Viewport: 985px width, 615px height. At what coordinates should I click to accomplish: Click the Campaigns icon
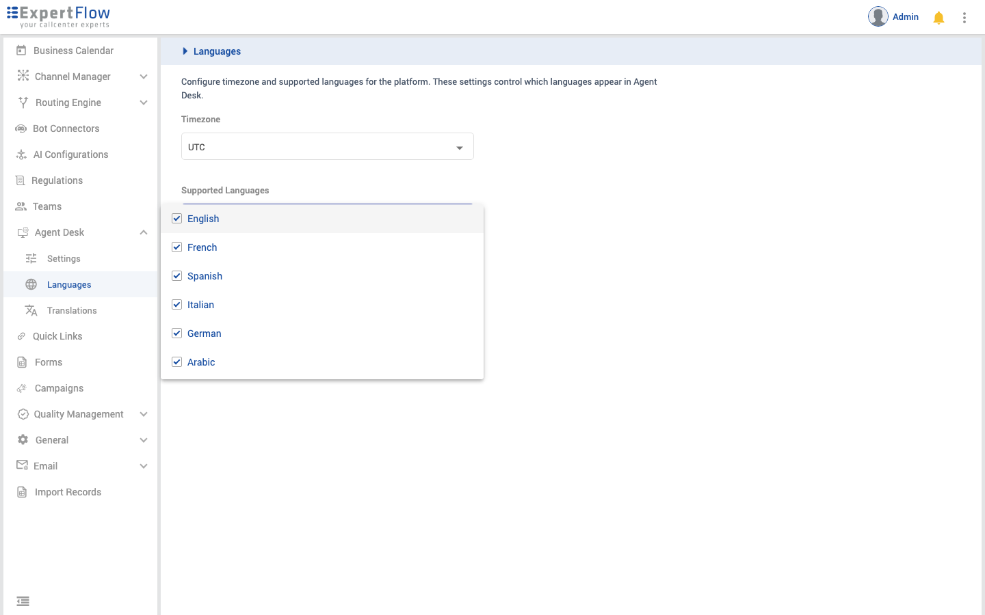tap(22, 388)
